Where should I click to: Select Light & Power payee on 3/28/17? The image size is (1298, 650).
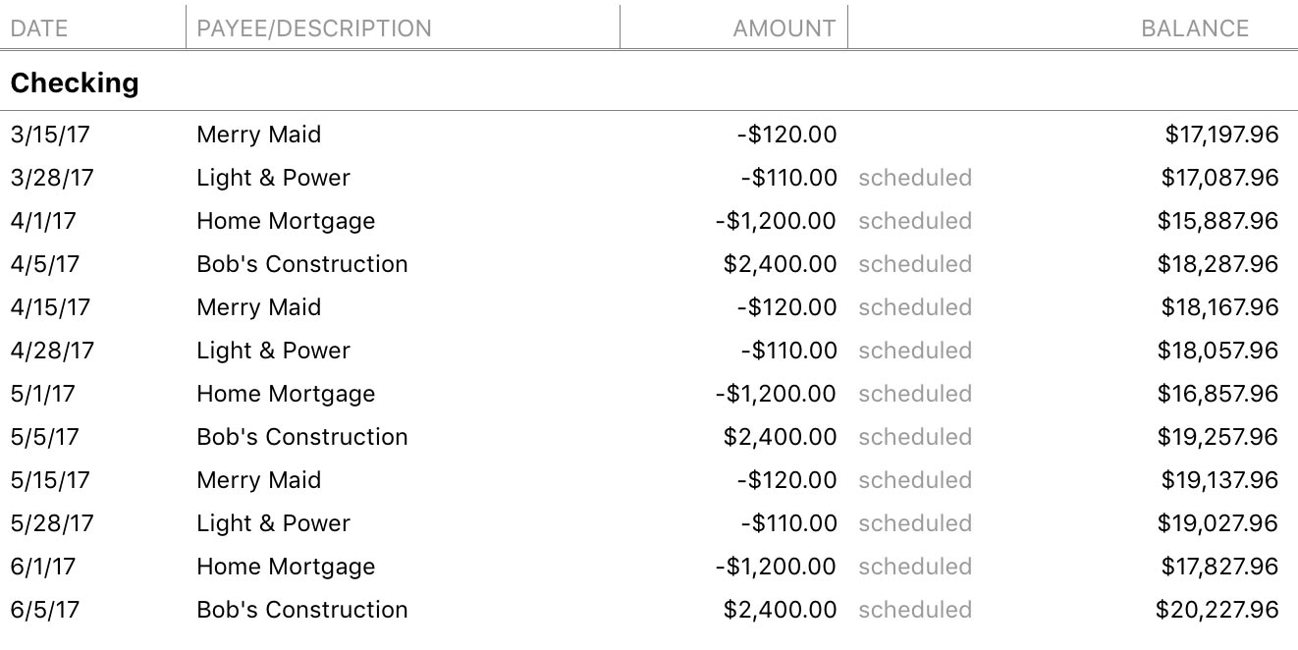point(273,178)
